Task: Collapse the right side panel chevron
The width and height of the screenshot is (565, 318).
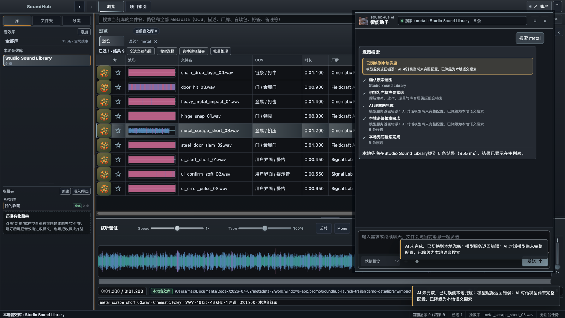Action: 559,32
